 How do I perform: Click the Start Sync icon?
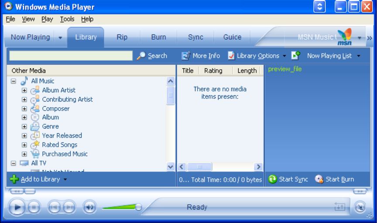(x=272, y=179)
